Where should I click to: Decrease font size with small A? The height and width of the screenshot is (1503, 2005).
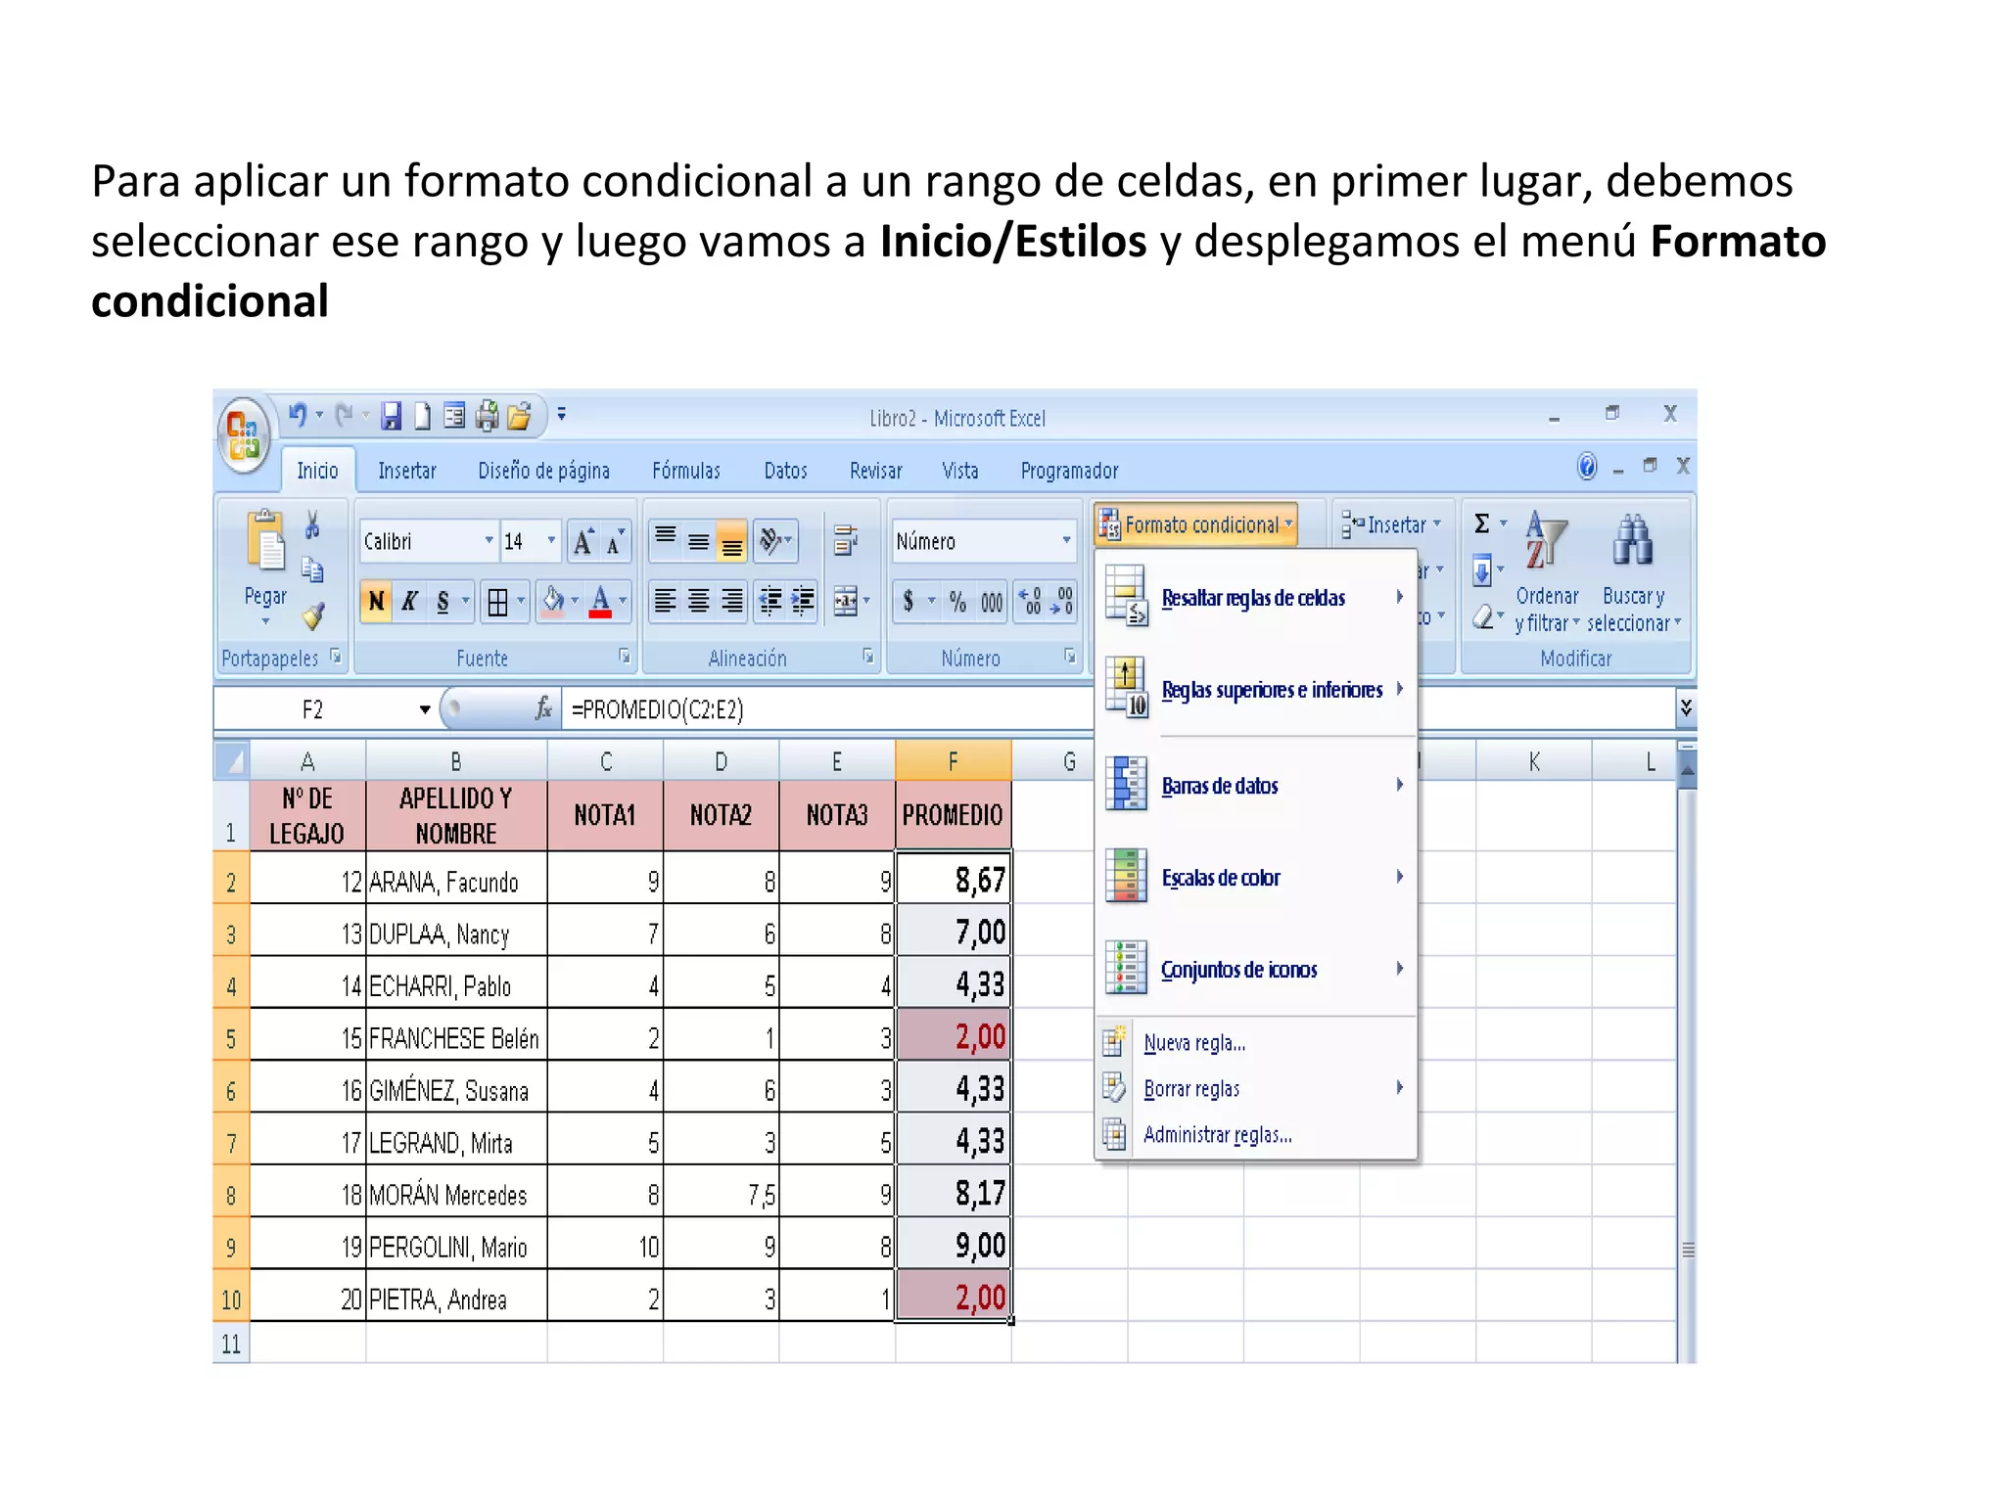(x=616, y=541)
